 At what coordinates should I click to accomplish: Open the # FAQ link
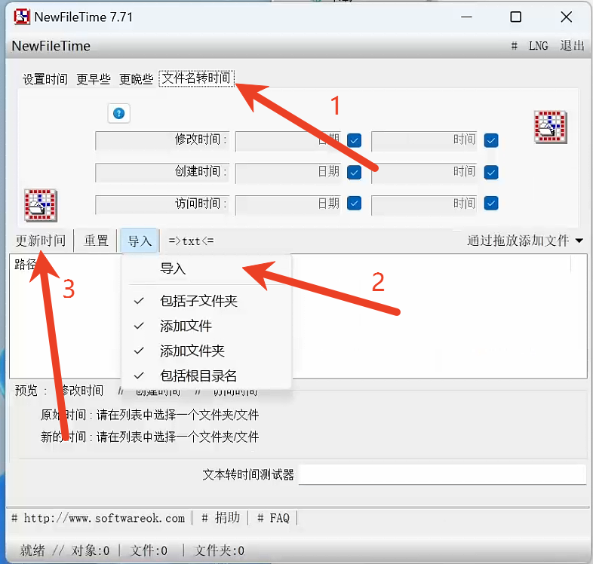point(273,517)
